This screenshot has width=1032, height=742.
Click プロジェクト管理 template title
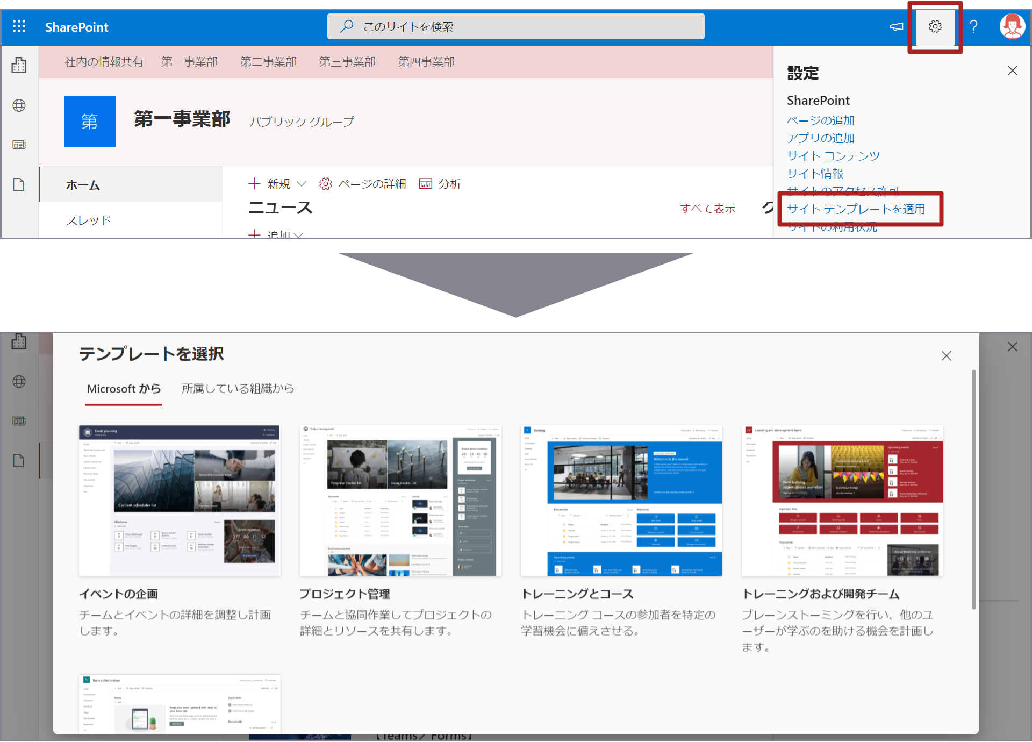point(345,594)
